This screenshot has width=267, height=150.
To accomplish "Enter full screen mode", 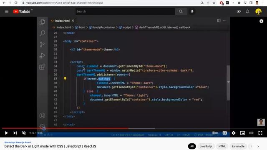I will click(x=260, y=133).
